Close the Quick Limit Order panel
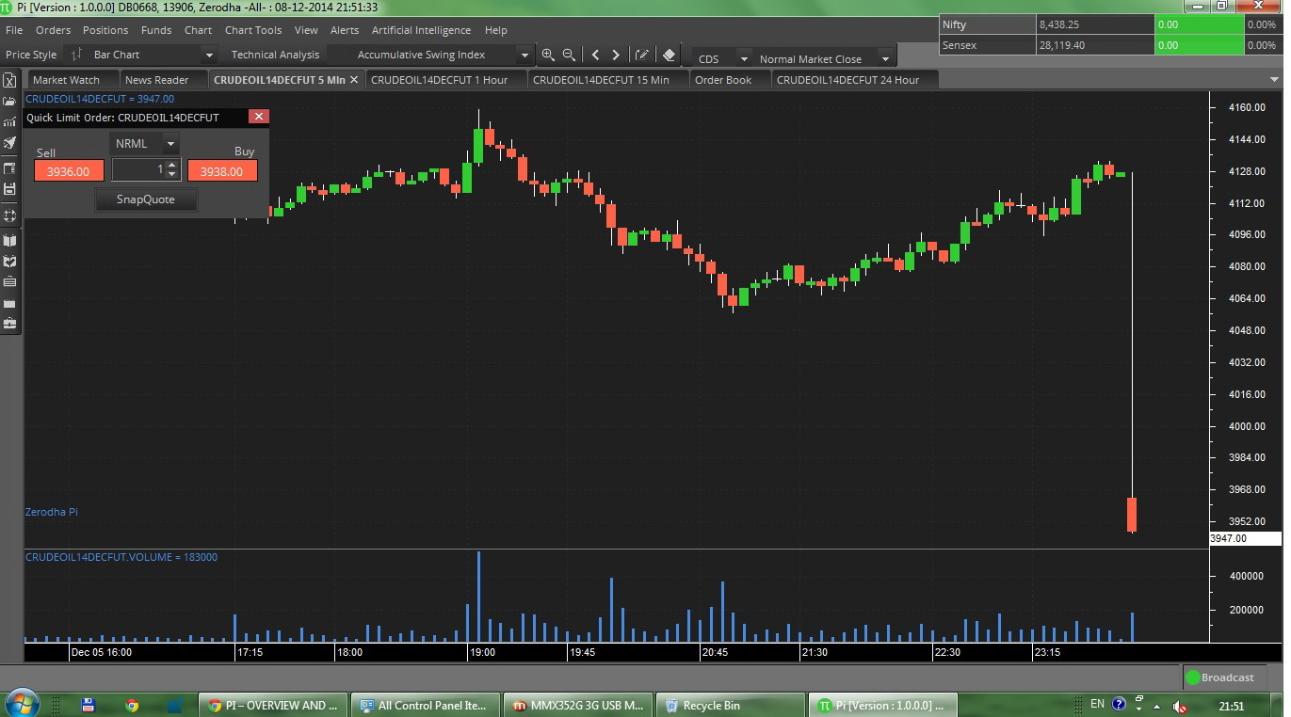Viewport: 1291px width, 717px height. [258, 117]
